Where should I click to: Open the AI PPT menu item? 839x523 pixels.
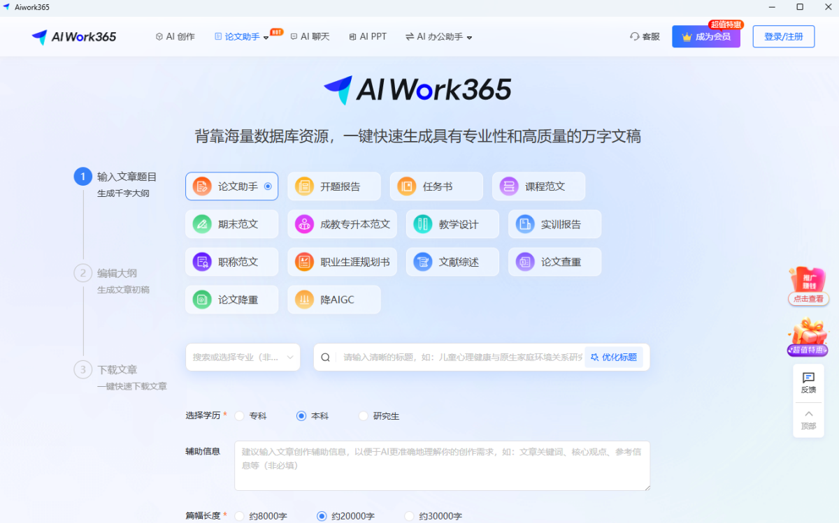(x=368, y=36)
